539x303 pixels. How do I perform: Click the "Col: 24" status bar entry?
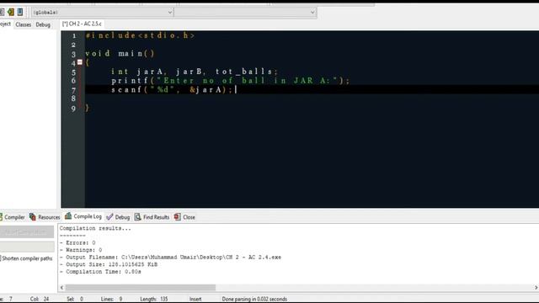(40, 300)
